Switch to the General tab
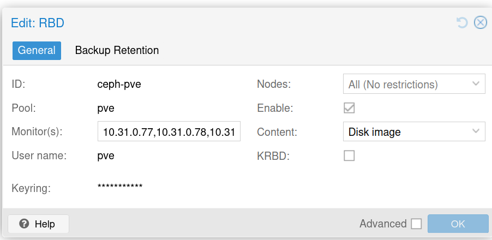Viewport: 492px width, 240px height. point(37,51)
